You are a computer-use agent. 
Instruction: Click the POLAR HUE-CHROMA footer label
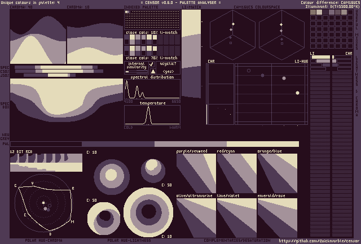click(x=43, y=240)
